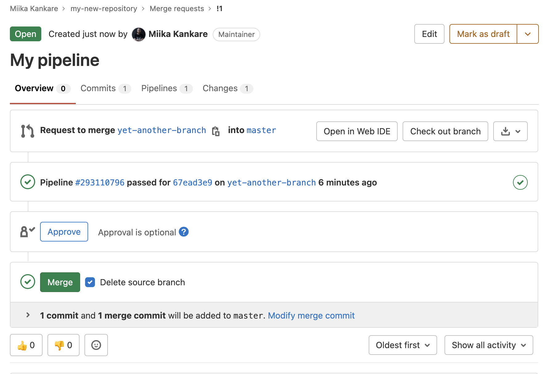
Task: Click the thumbs down reaction
Action: point(64,345)
